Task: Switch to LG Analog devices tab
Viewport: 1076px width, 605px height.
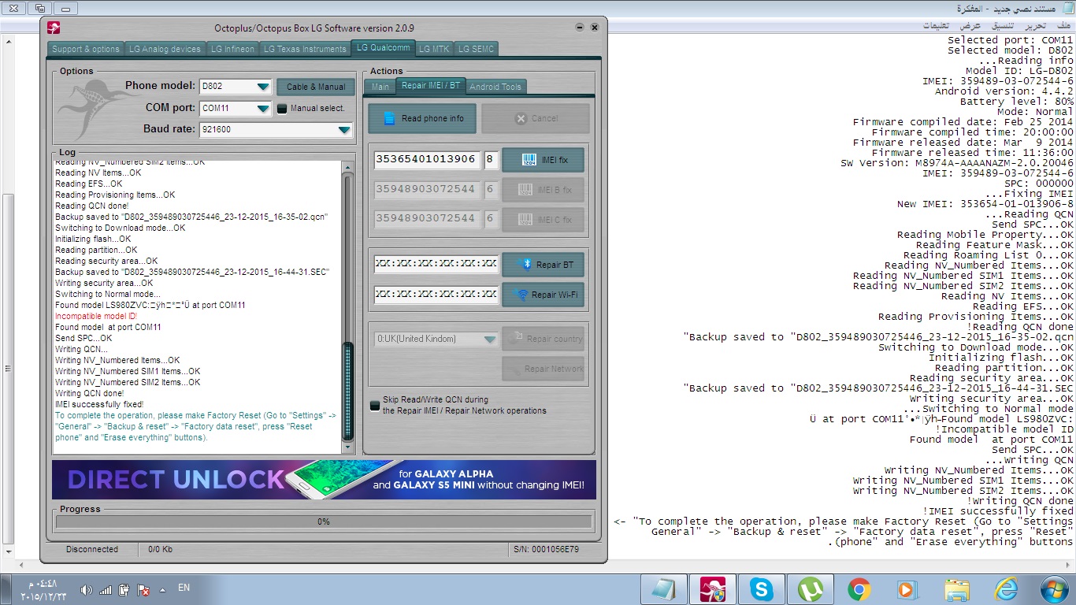Action: [x=165, y=49]
